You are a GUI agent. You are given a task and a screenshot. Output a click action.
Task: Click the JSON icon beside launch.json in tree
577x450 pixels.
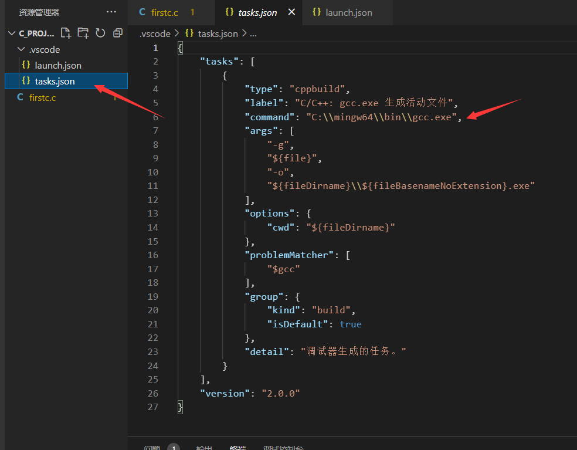coord(26,65)
